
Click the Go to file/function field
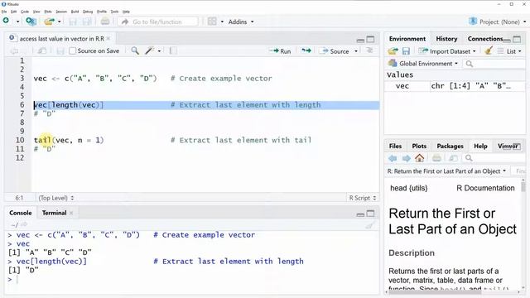158,22
